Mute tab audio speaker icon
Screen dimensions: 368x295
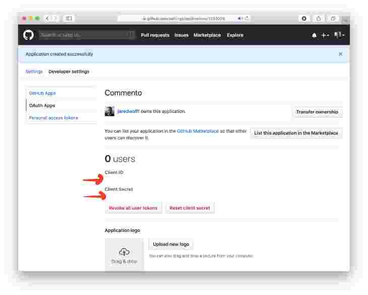click(x=240, y=18)
